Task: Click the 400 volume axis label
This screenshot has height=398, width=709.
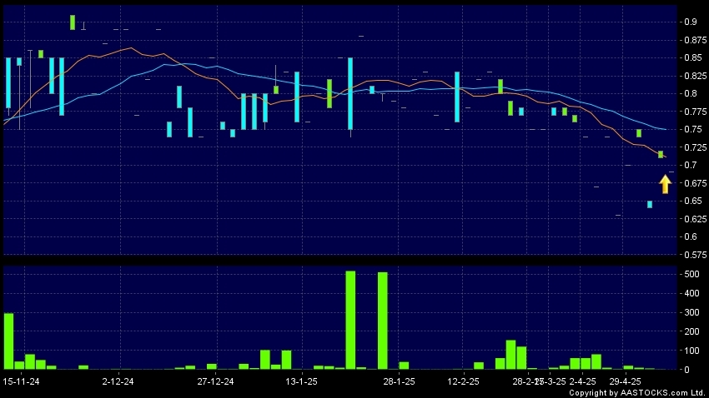Action: pyautogui.click(x=692, y=293)
